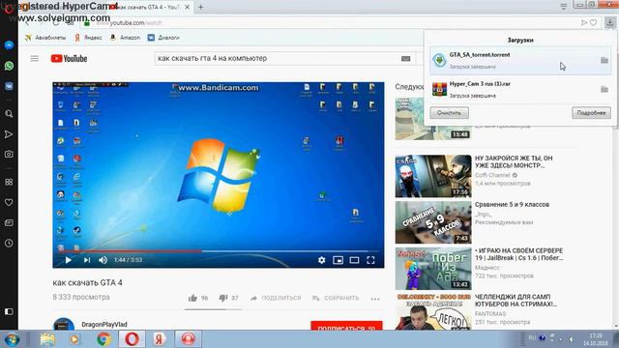Open on-screen keyboard icon in search box
Image resolution: width=619 pixels, height=348 pixels.
pyautogui.click(x=406, y=58)
